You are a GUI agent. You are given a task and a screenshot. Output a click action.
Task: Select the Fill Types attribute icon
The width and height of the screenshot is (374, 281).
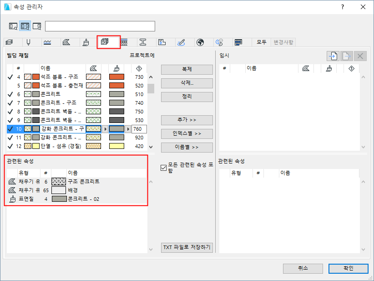coord(67,42)
